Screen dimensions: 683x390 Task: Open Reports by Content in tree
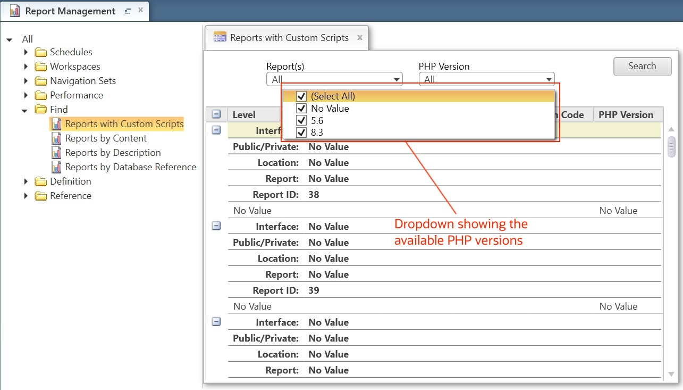pyautogui.click(x=106, y=138)
